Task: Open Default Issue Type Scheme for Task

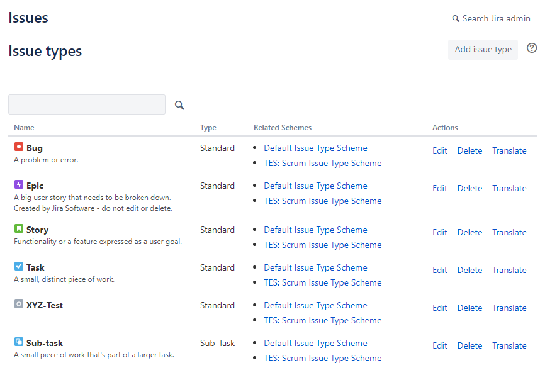Action: 315,268
